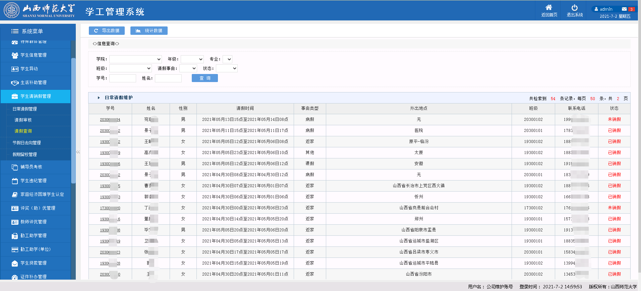Click the 事由类型 column header
The image size is (641, 291).
[310, 108]
